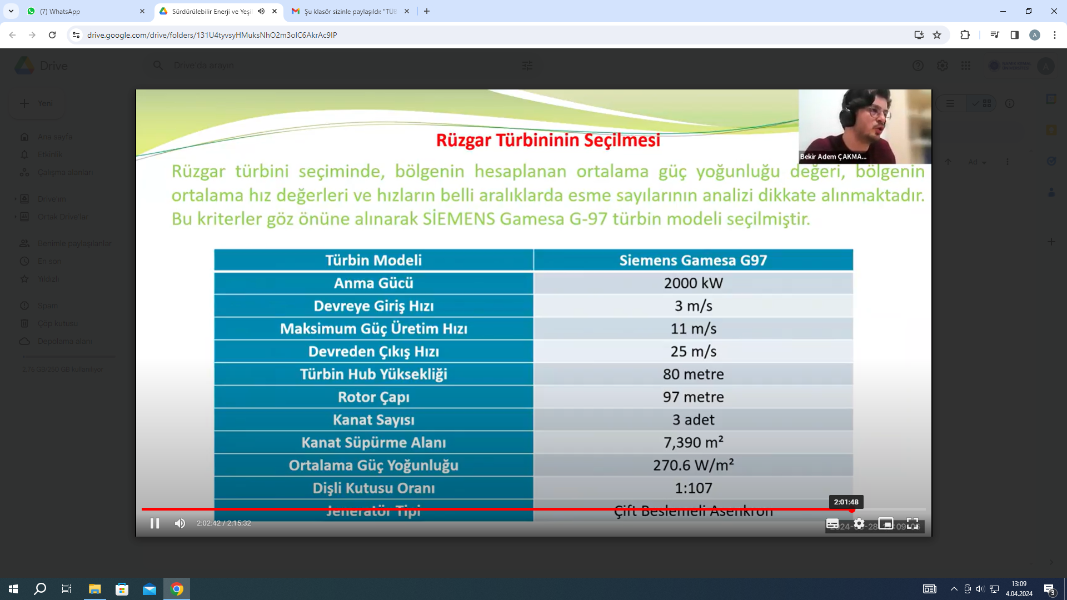Bookmark this page with star icon
This screenshot has width=1067, height=600.
[x=937, y=35]
